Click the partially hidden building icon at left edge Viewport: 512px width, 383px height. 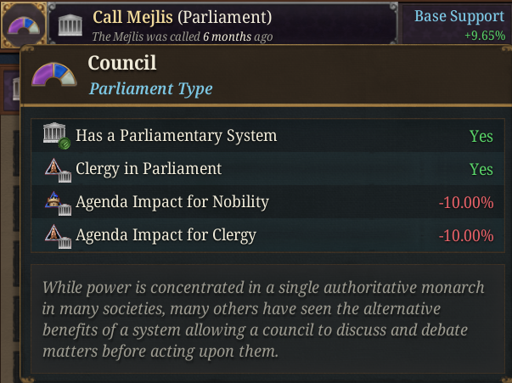[x=16, y=89]
